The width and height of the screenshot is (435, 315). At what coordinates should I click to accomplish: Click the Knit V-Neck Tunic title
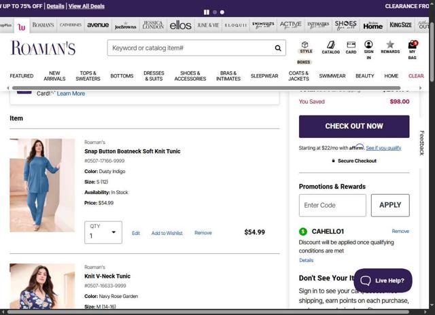point(107,276)
